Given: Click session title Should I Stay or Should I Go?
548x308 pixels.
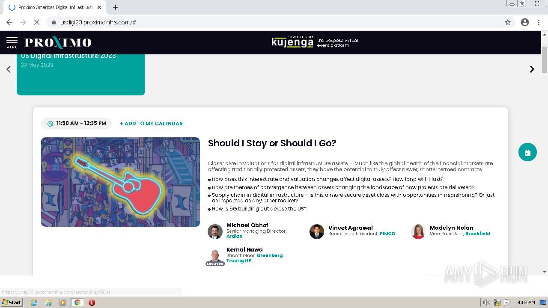Looking at the screenshot, I should [272, 143].
